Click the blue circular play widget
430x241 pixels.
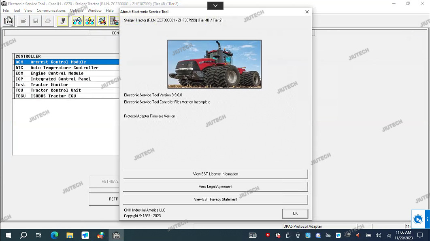click(x=418, y=219)
